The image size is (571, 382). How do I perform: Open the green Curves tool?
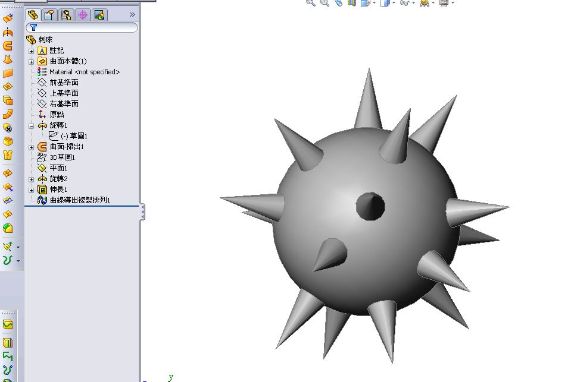point(8,260)
